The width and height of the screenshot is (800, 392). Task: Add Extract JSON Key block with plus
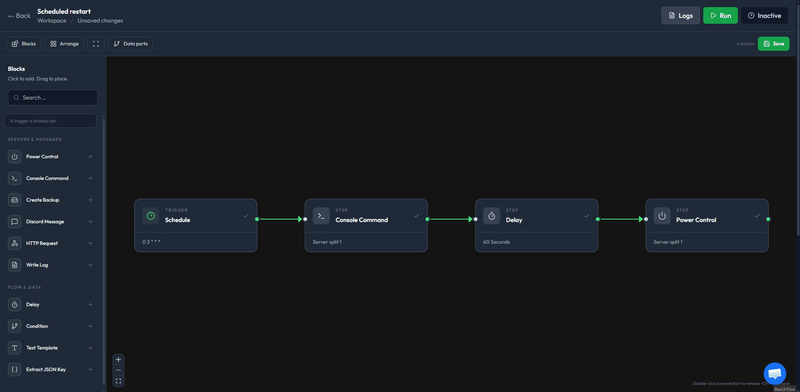(91, 370)
